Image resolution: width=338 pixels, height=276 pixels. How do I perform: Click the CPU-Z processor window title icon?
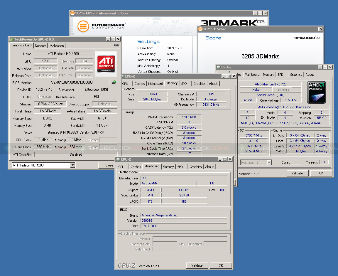[218, 67]
